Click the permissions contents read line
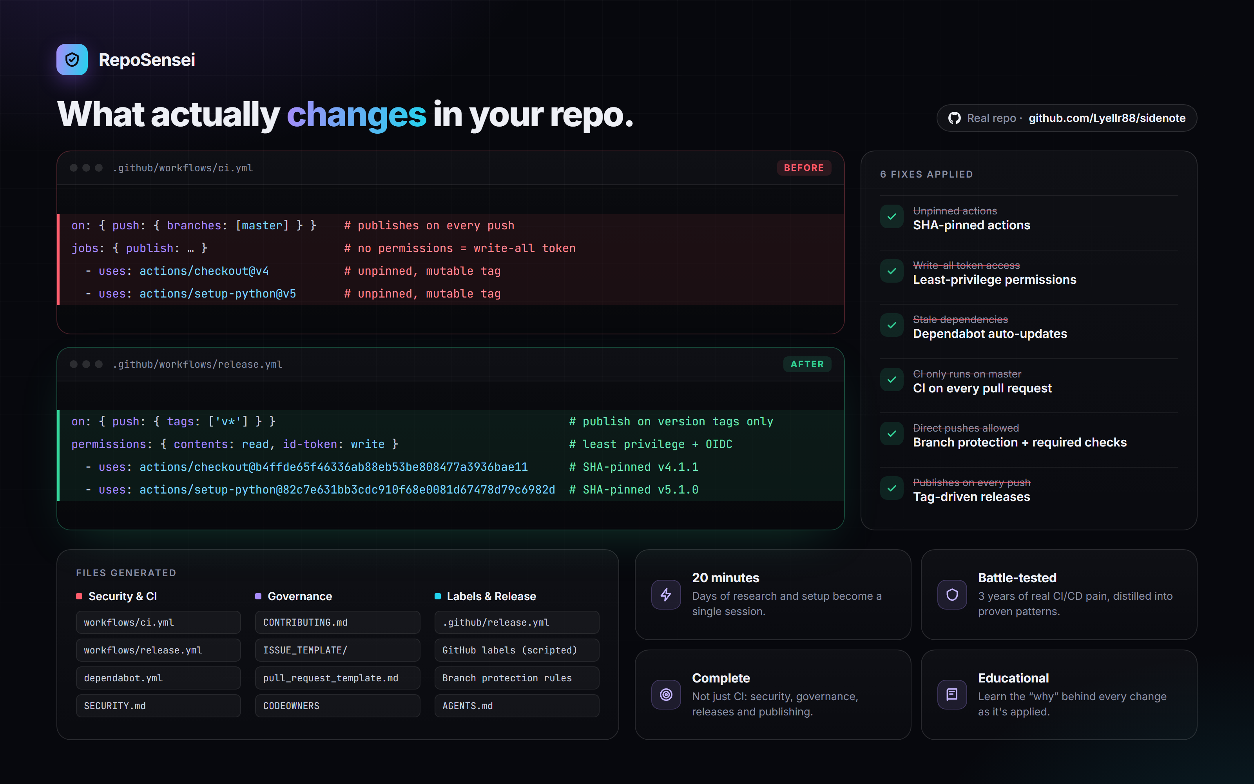 pyautogui.click(x=451, y=445)
